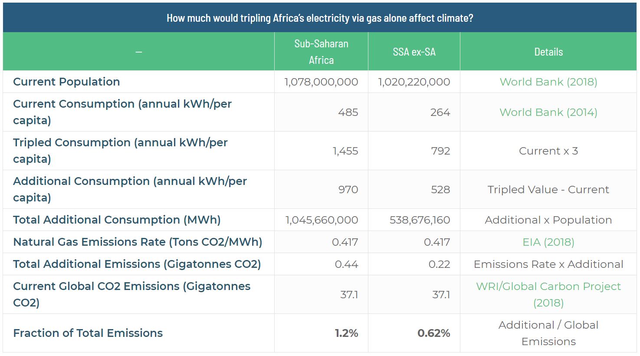640x356 pixels.
Task: Click the 1,045,660,000 total consumption cell
Action: (x=322, y=220)
